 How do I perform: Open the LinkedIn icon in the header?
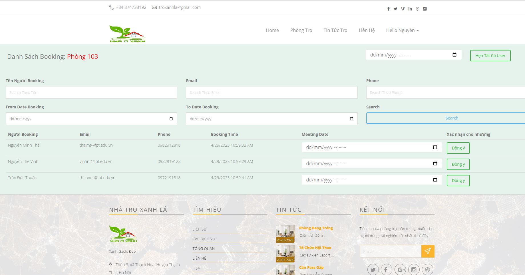pyautogui.click(x=410, y=9)
